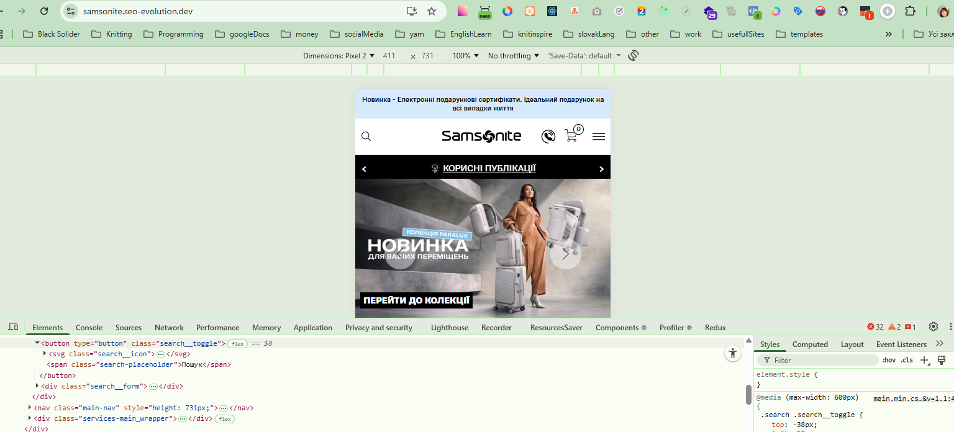The width and height of the screenshot is (954, 432).
Task: Click the flex badge on services-main_wrapper
Action: click(x=225, y=419)
